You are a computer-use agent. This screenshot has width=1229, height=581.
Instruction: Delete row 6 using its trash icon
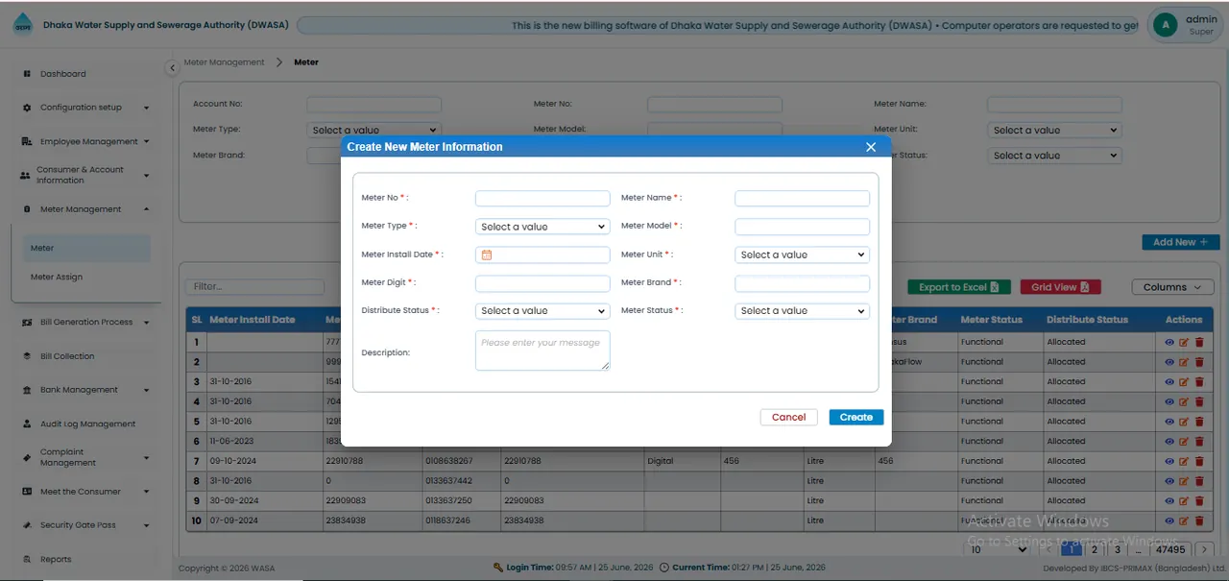1198,441
